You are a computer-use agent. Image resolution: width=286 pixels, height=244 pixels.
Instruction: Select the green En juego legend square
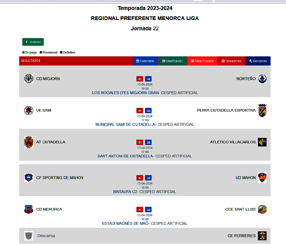coord(23,52)
